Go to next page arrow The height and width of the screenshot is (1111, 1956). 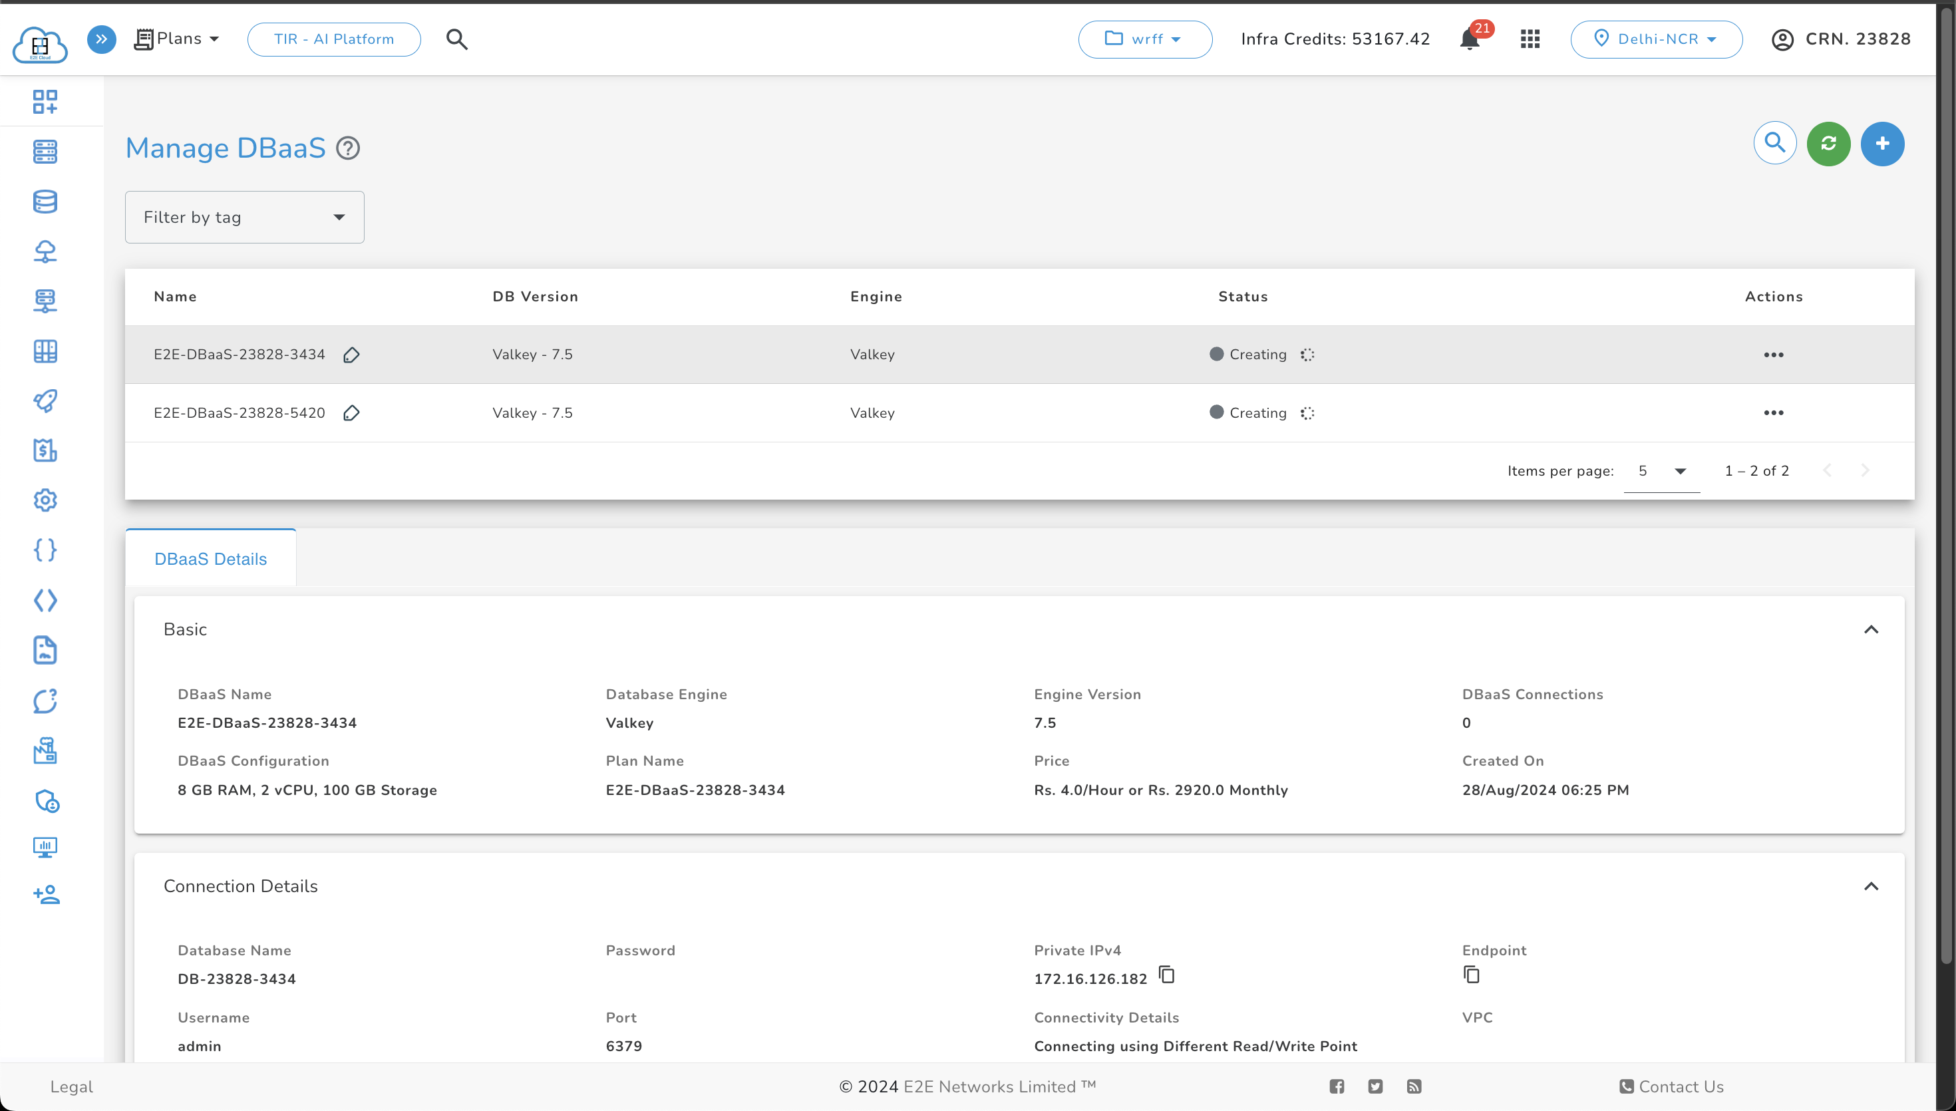click(1864, 471)
